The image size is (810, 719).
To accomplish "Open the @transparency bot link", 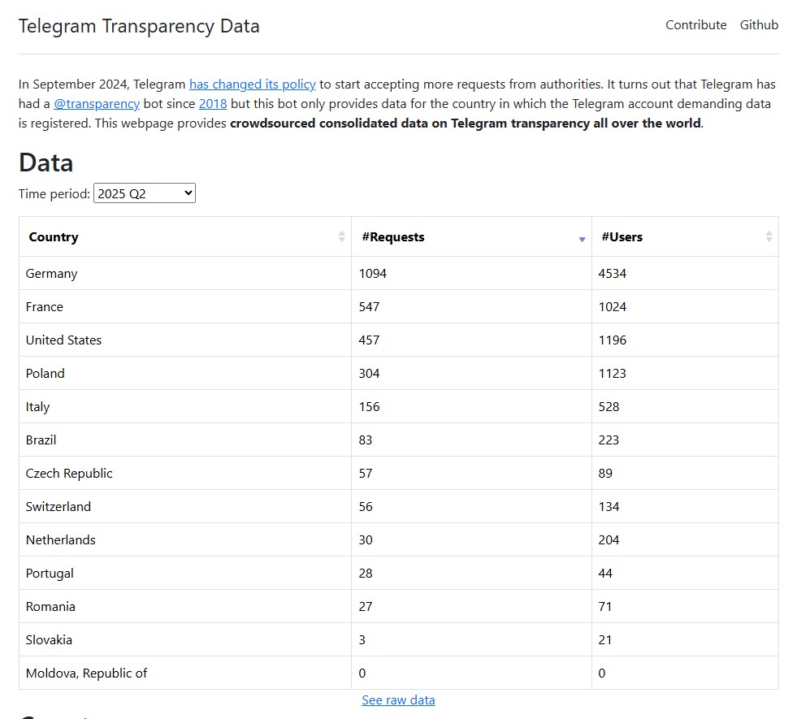I will click(97, 104).
